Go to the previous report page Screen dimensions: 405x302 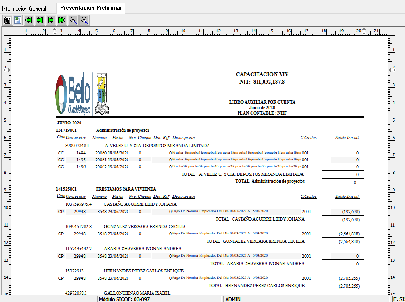[x=40, y=20]
